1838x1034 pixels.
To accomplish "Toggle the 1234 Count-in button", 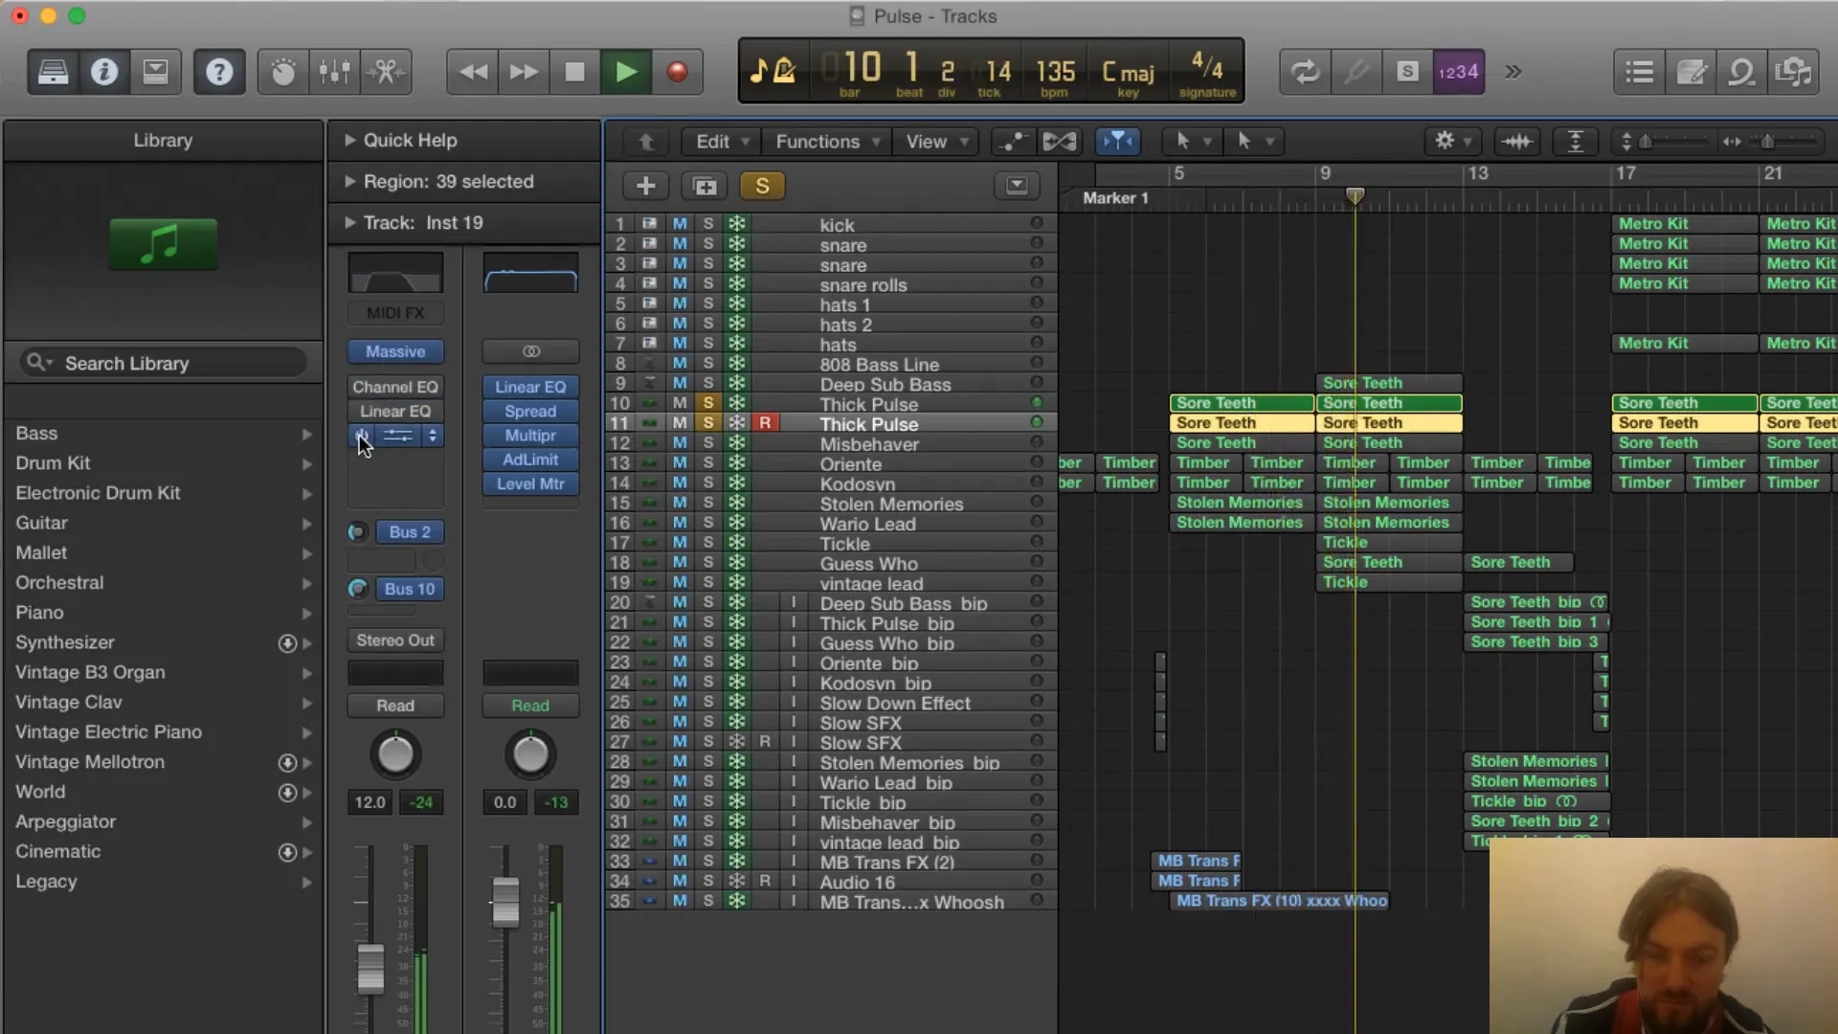I will tap(1459, 72).
